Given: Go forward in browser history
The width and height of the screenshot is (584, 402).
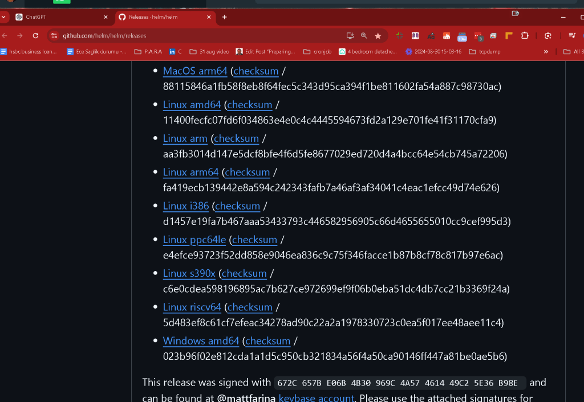Looking at the screenshot, I should [x=20, y=36].
